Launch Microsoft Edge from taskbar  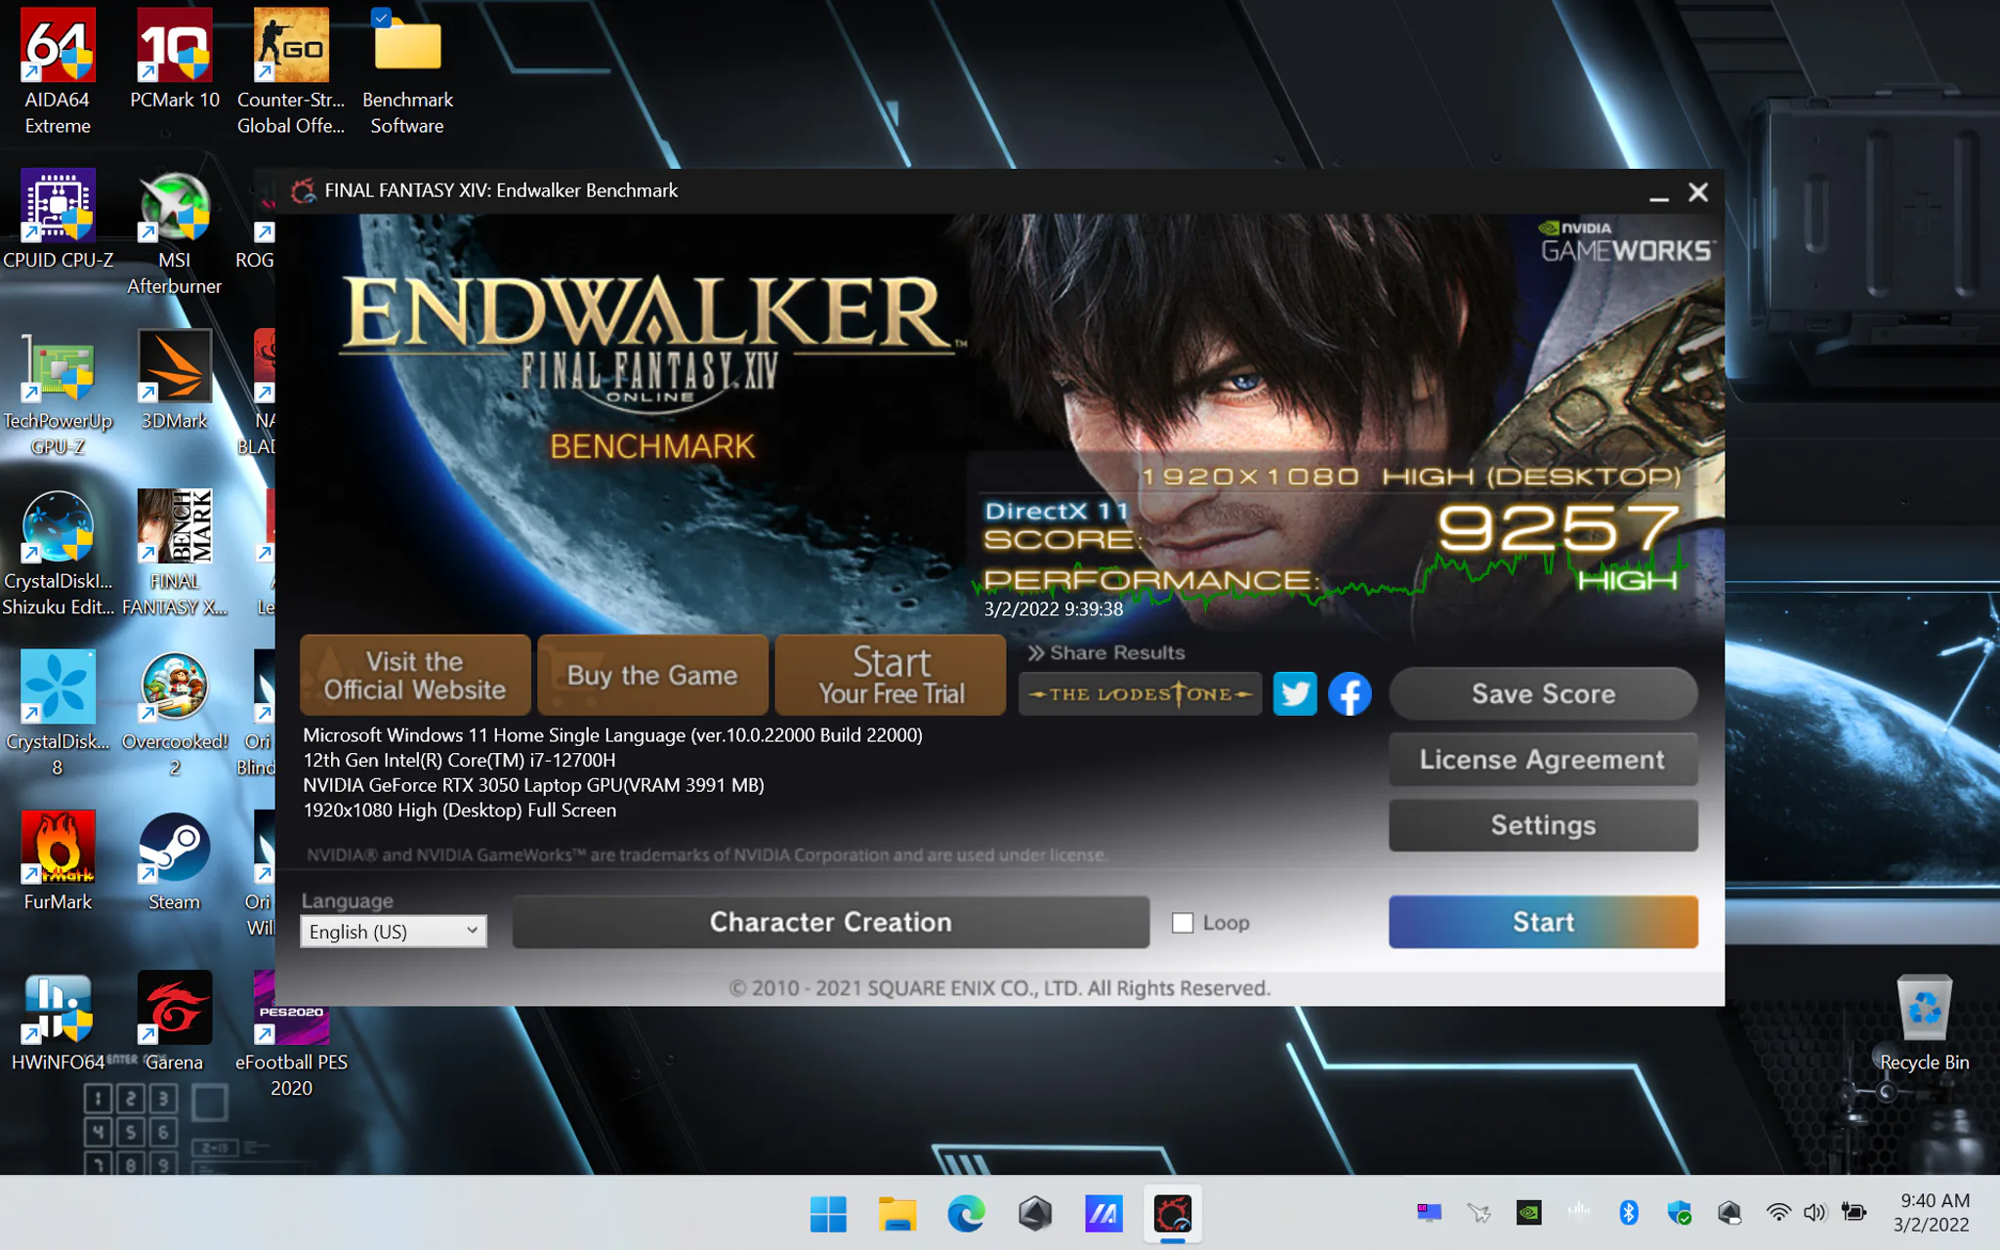(966, 1214)
